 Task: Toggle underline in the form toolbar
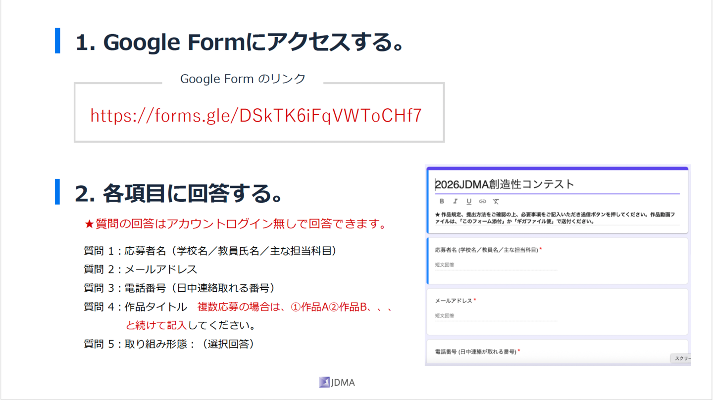(469, 201)
